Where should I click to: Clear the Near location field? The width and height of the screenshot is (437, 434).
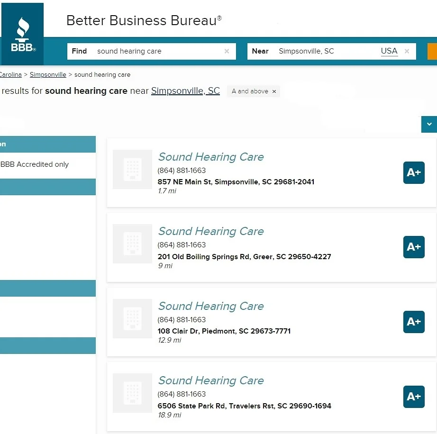click(407, 51)
